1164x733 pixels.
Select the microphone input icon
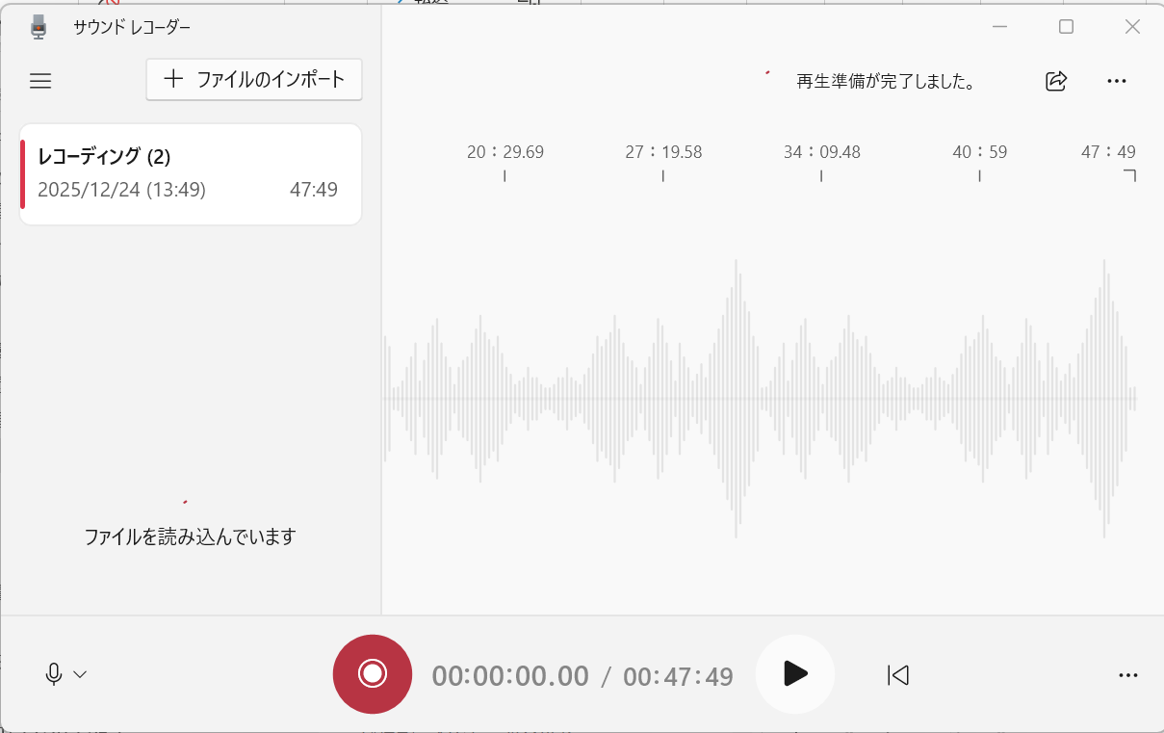(54, 674)
